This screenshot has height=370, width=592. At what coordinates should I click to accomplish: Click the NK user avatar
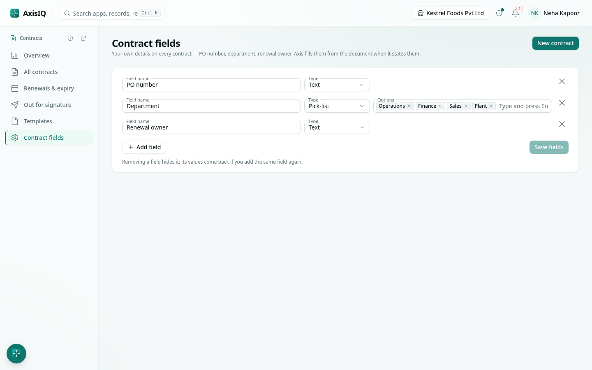coord(534,13)
